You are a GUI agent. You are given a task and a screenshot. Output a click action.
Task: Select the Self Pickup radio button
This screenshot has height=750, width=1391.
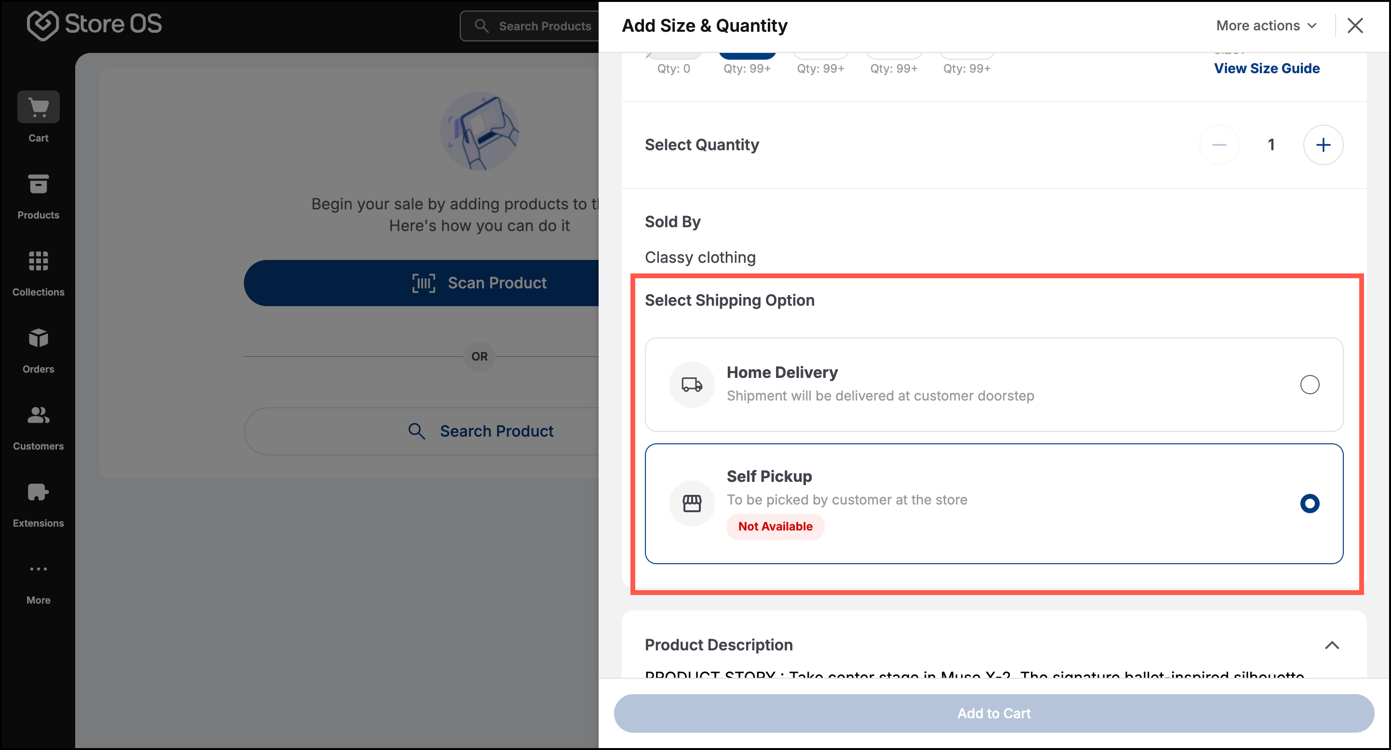coord(1310,504)
